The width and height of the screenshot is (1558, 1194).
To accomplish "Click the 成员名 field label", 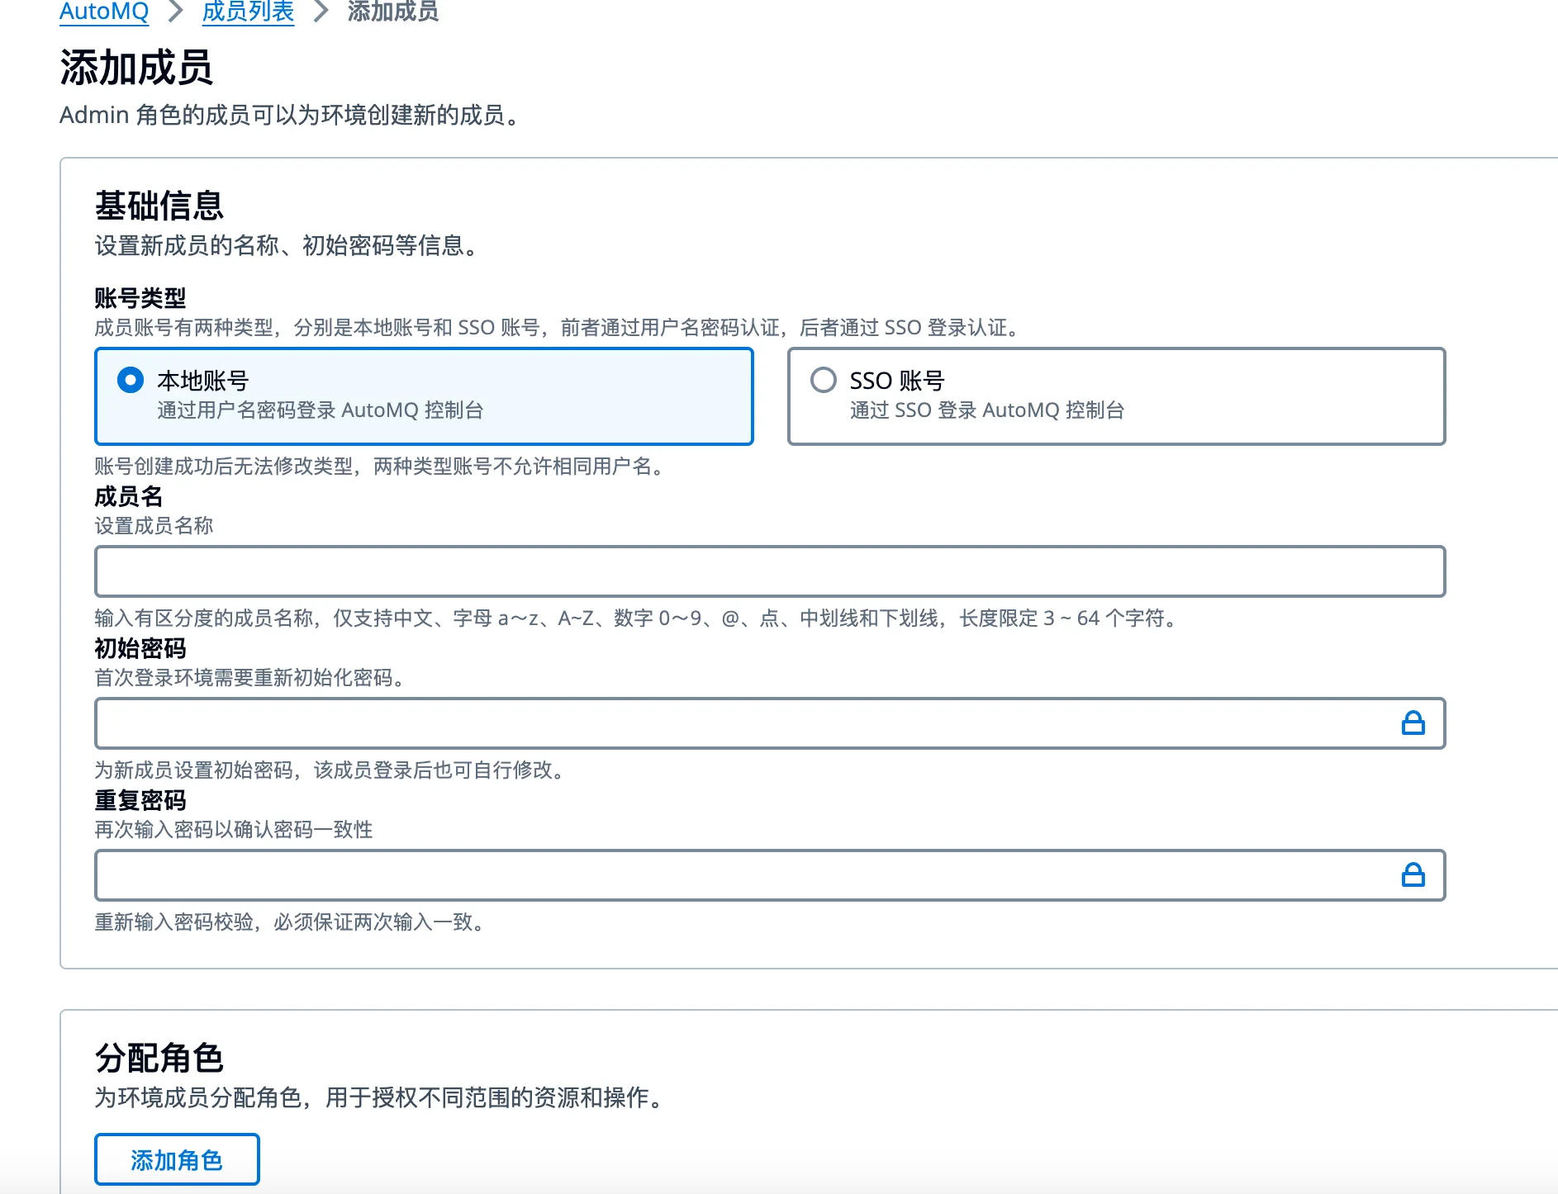I will pyautogui.click(x=129, y=497).
